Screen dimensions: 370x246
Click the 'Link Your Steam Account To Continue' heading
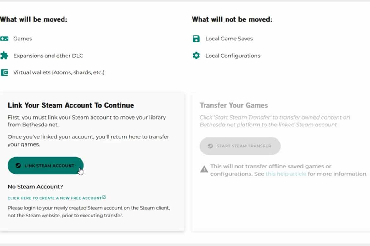[x=71, y=105]
